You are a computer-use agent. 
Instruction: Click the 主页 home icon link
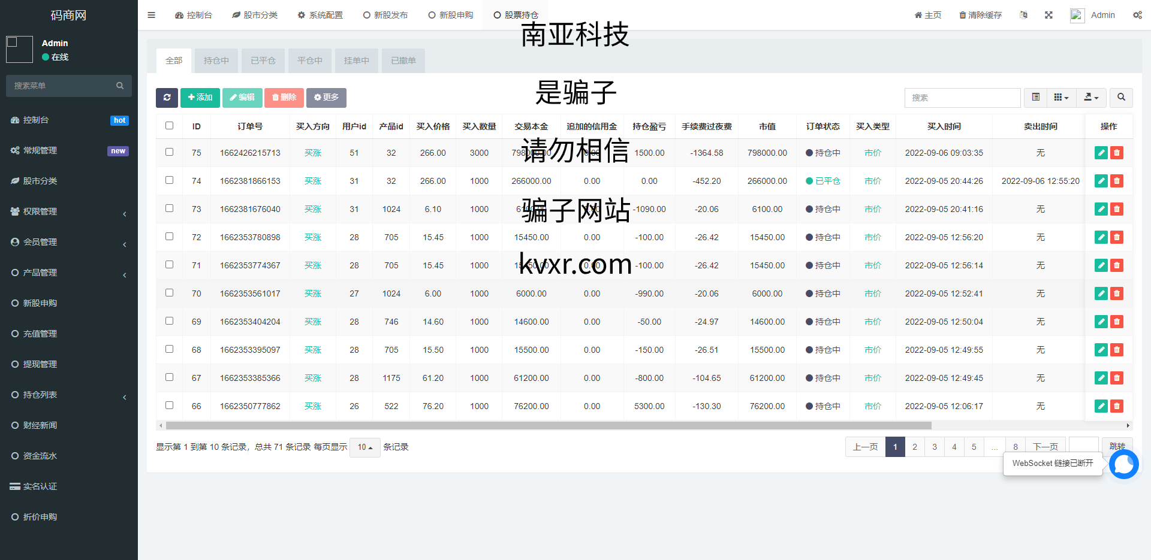coord(927,15)
